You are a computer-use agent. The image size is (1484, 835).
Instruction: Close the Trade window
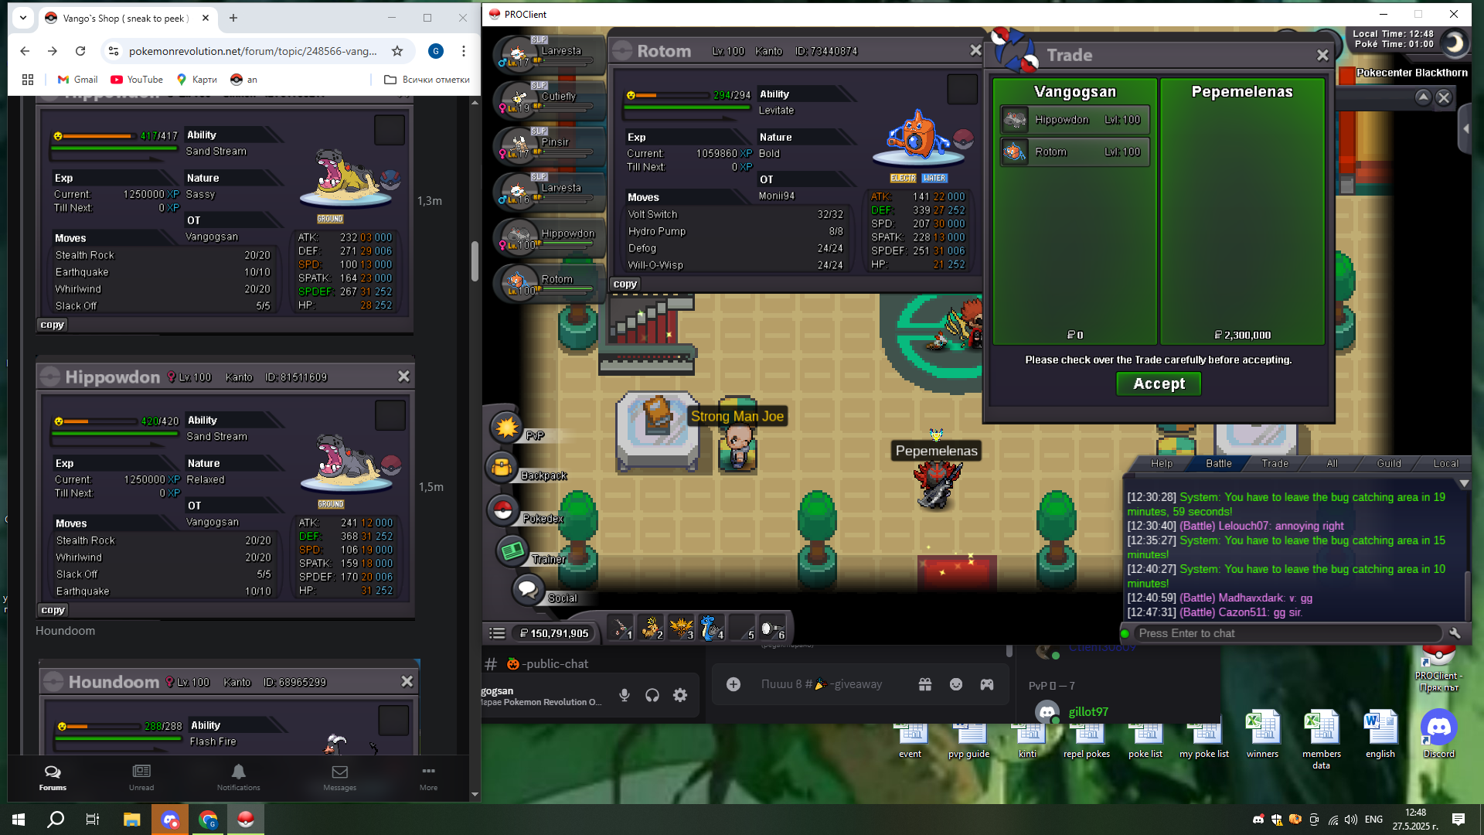(1322, 56)
